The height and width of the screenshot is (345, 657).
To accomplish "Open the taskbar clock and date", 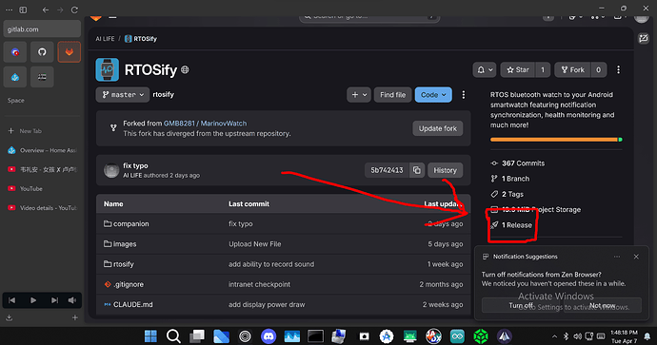I will tap(624, 336).
